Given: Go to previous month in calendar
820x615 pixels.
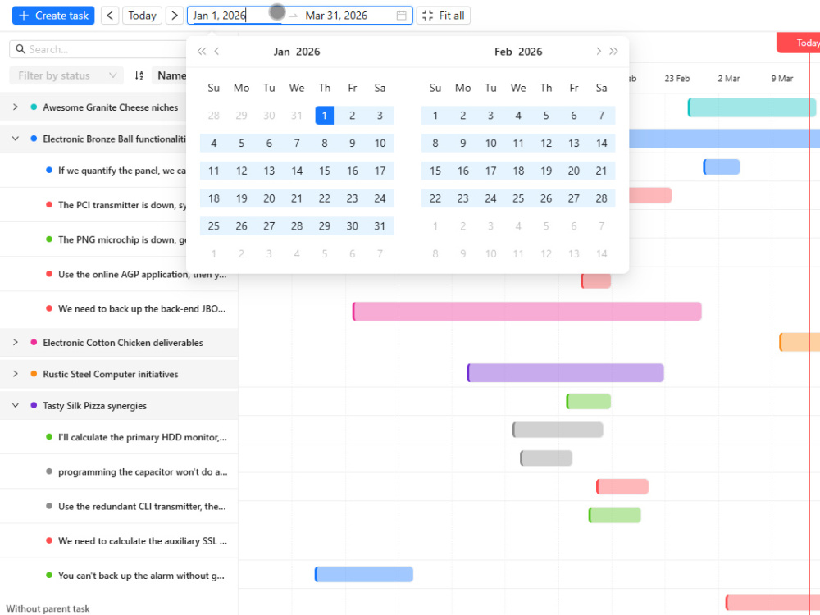Looking at the screenshot, I should [x=216, y=51].
